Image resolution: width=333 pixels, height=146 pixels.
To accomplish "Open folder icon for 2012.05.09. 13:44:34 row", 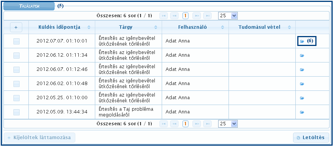I will click(x=302, y=112).
